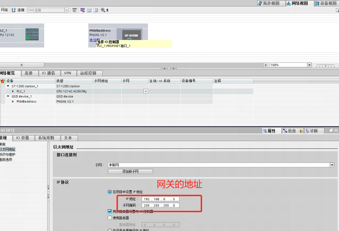The height and width of the screenshot is (231, 339).
Task: Click the 路由器地址 0.0.0.0 field
Action: (161, 225)
